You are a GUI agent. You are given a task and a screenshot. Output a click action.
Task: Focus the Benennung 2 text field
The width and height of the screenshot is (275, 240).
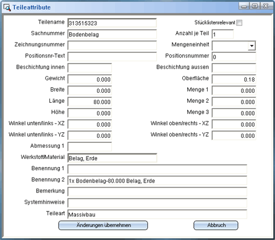(x=157, y=181)
